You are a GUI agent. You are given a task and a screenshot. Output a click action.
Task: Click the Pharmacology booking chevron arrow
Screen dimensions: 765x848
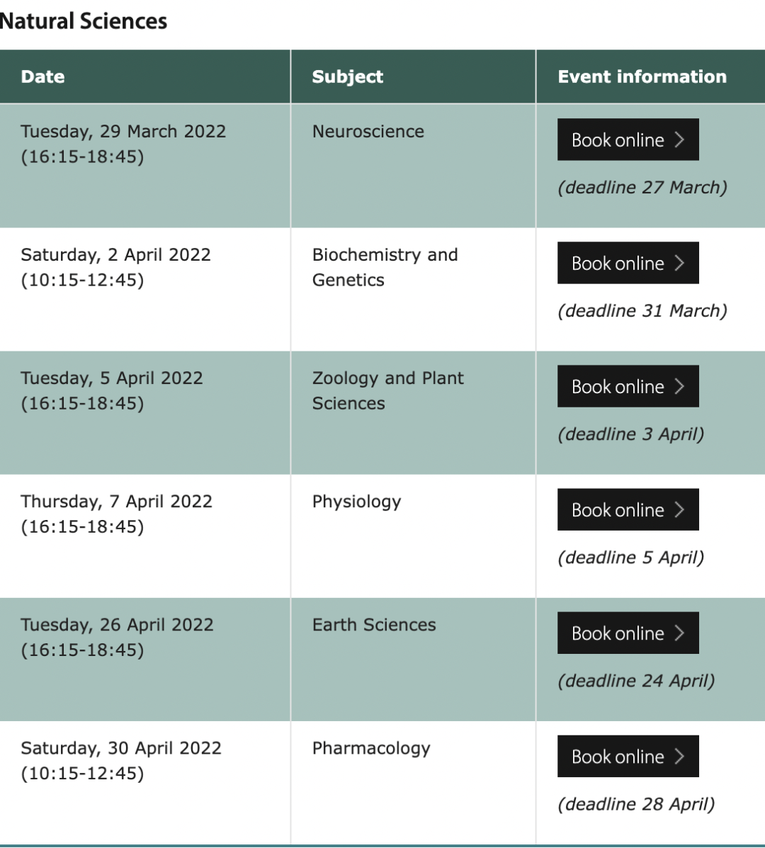point(679,757)
